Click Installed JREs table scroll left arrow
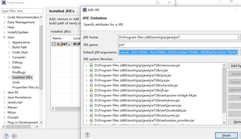The width and height of the screenshot is (241, 139). tap(53, 109)
